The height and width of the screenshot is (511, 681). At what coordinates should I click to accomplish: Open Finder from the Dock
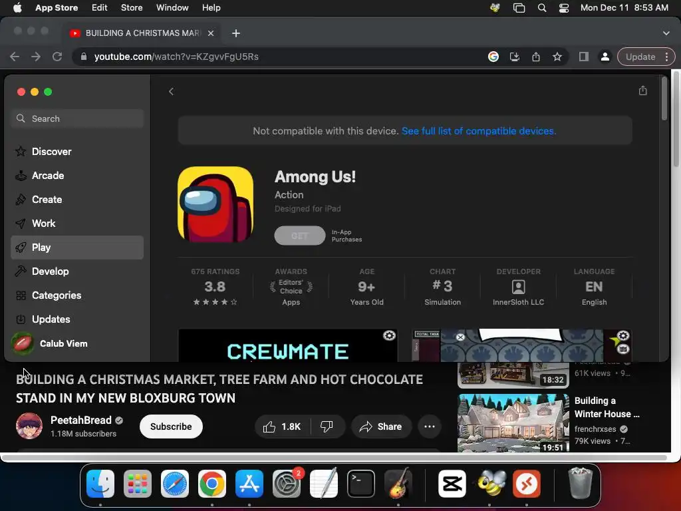[100, 484]
